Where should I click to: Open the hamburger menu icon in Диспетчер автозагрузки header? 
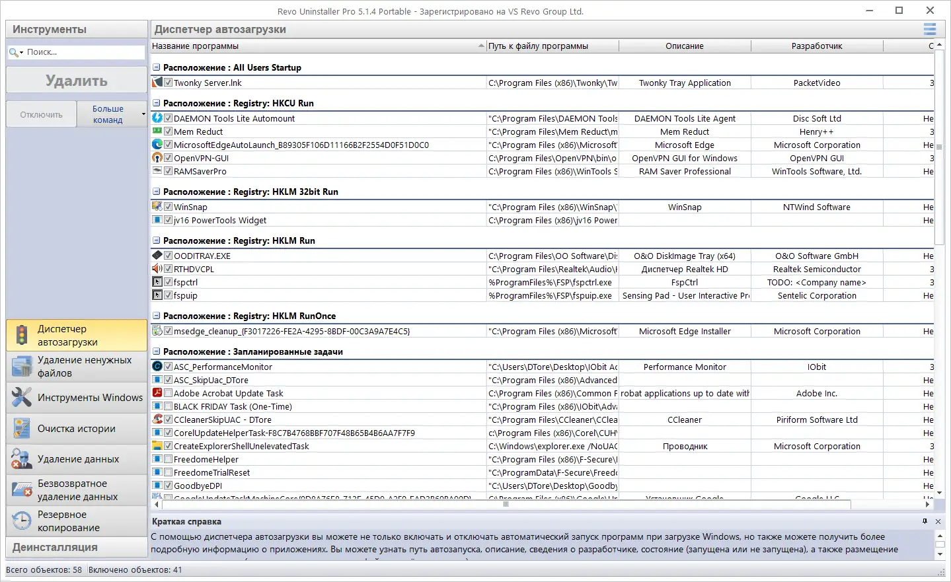point(930,29)
